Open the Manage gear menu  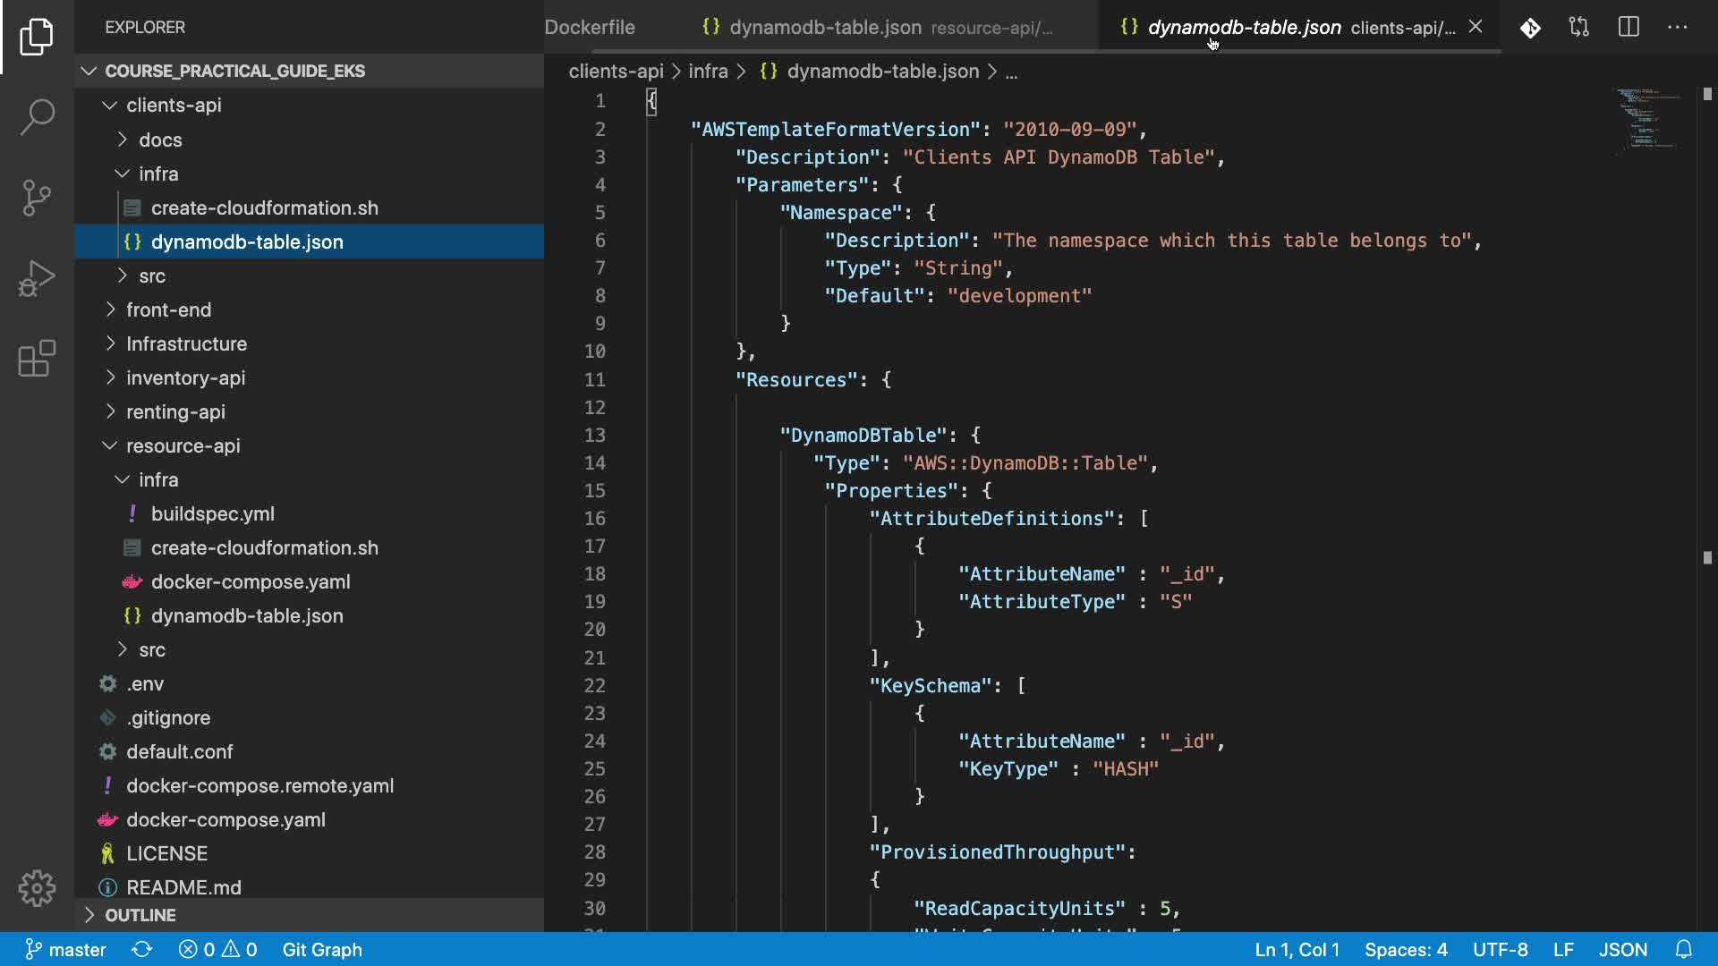pos(37,888)
